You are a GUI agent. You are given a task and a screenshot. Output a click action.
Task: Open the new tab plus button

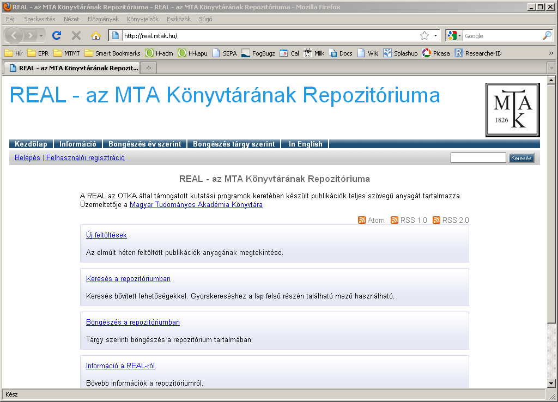(149, 68)
